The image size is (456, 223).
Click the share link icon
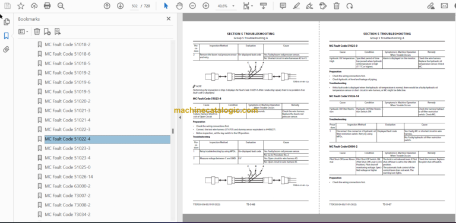[430, 6]
